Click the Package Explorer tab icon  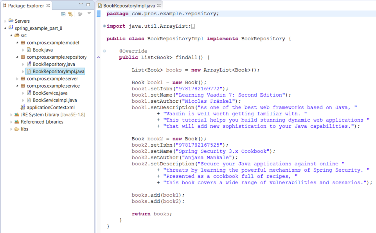tap(5, 5)
